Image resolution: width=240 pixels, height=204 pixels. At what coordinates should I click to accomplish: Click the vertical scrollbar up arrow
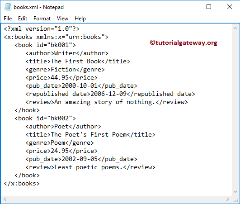[235, 28]
